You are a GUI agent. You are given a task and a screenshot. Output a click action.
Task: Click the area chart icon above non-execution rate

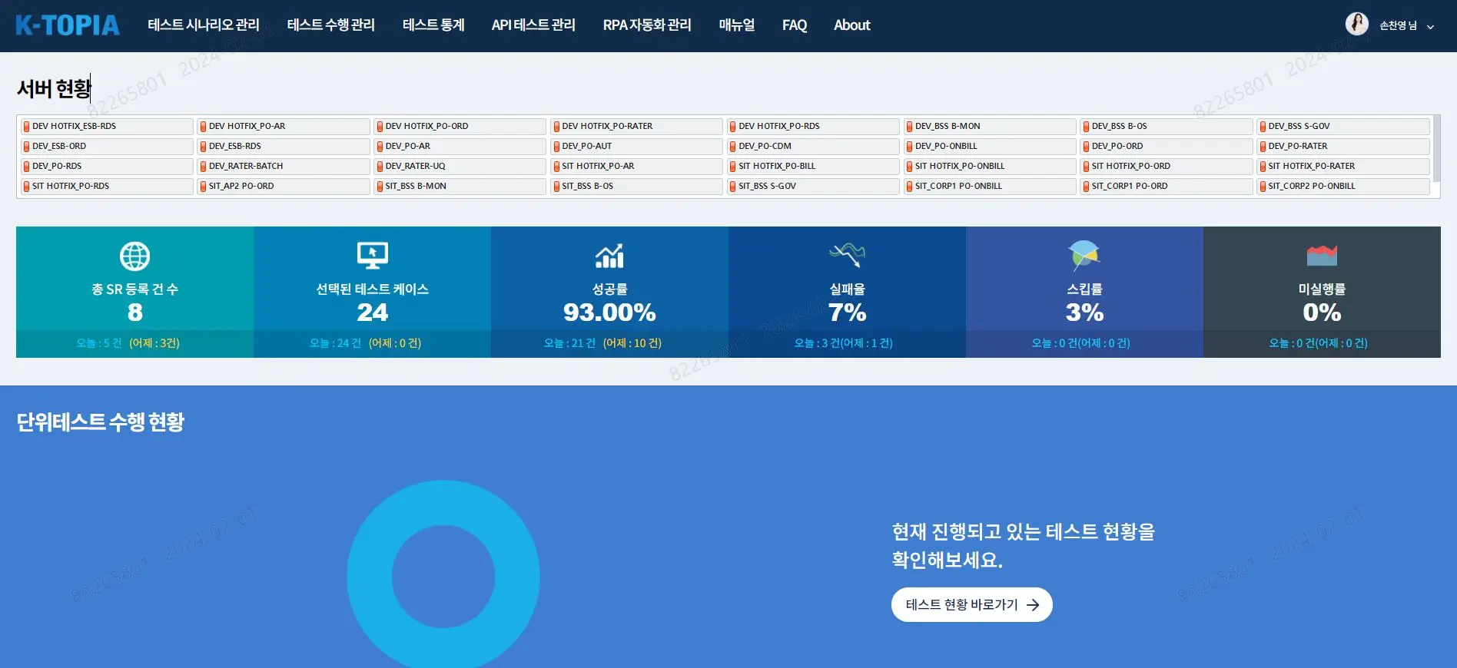(x=1322, y=255)
